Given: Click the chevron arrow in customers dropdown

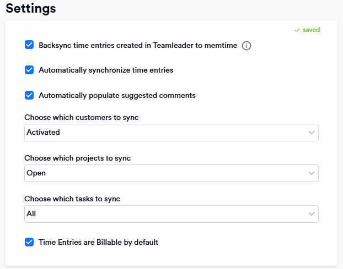Looking at the screenshot, I should 312,133.
